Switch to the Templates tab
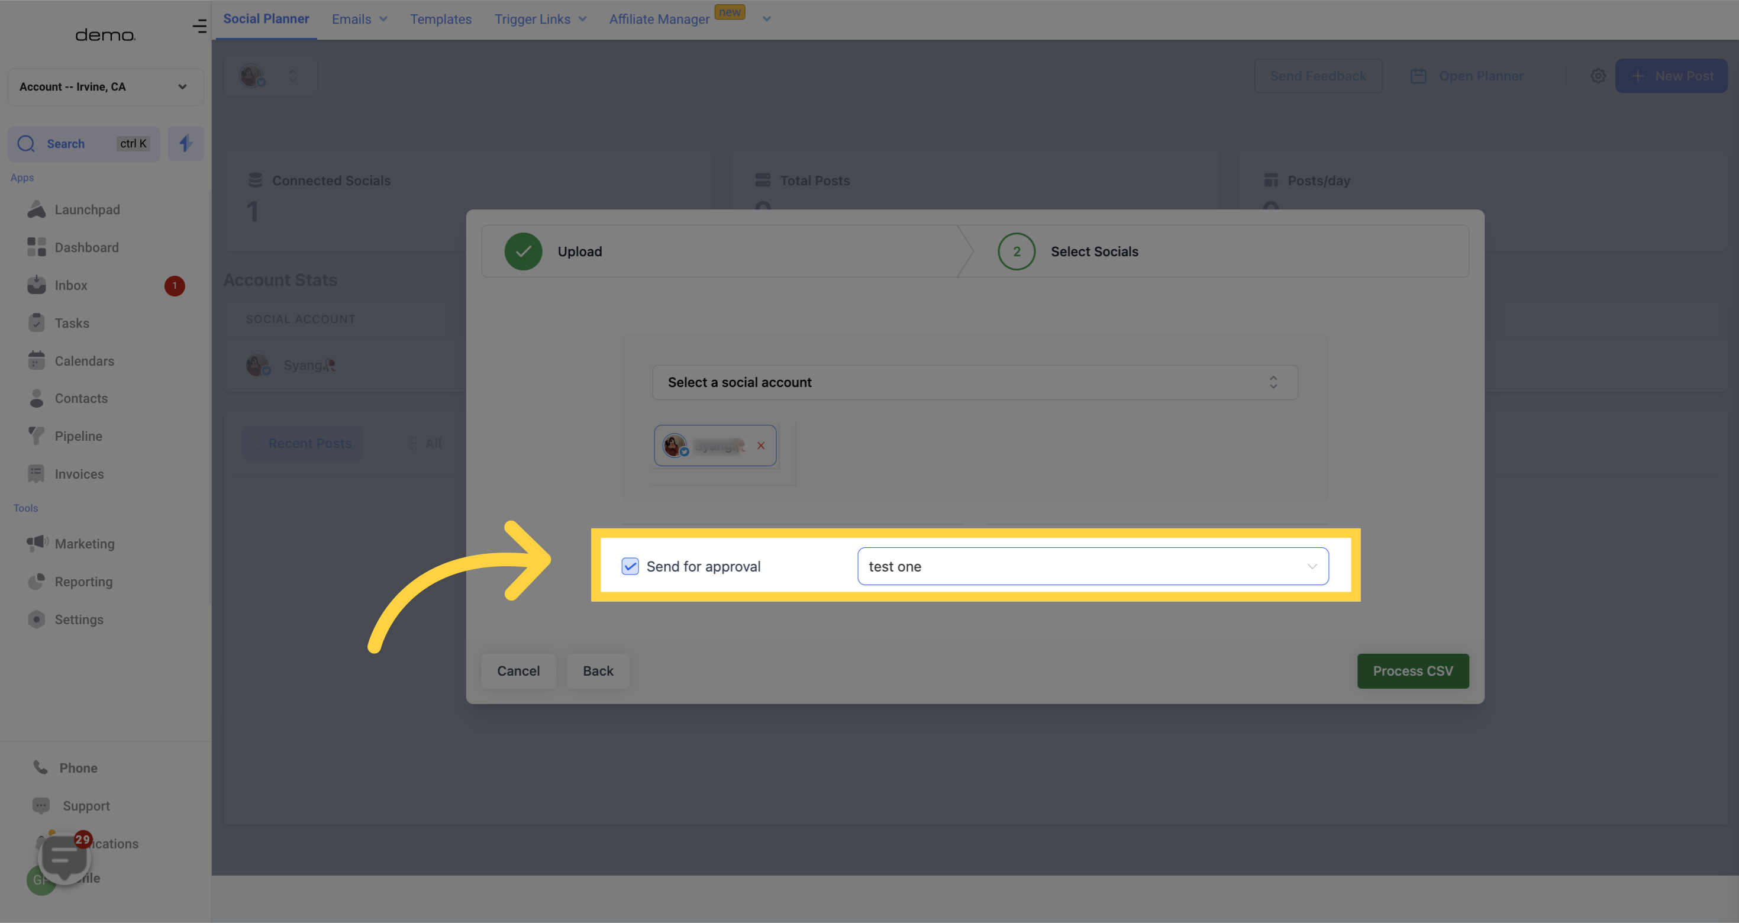 point(441,19)
